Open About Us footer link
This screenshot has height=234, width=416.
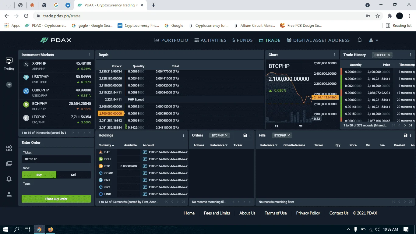(247, 213)
